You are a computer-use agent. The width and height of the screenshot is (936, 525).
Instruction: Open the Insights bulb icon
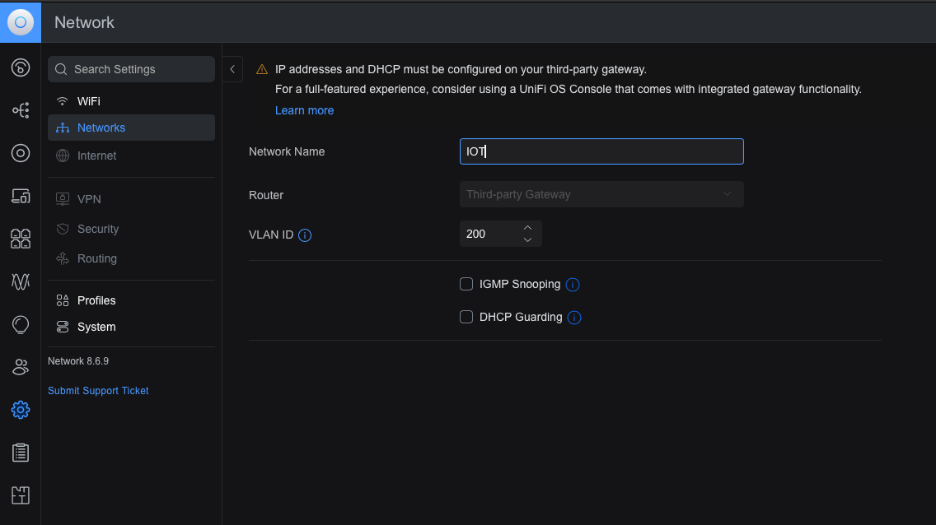(x=21, y=325)
